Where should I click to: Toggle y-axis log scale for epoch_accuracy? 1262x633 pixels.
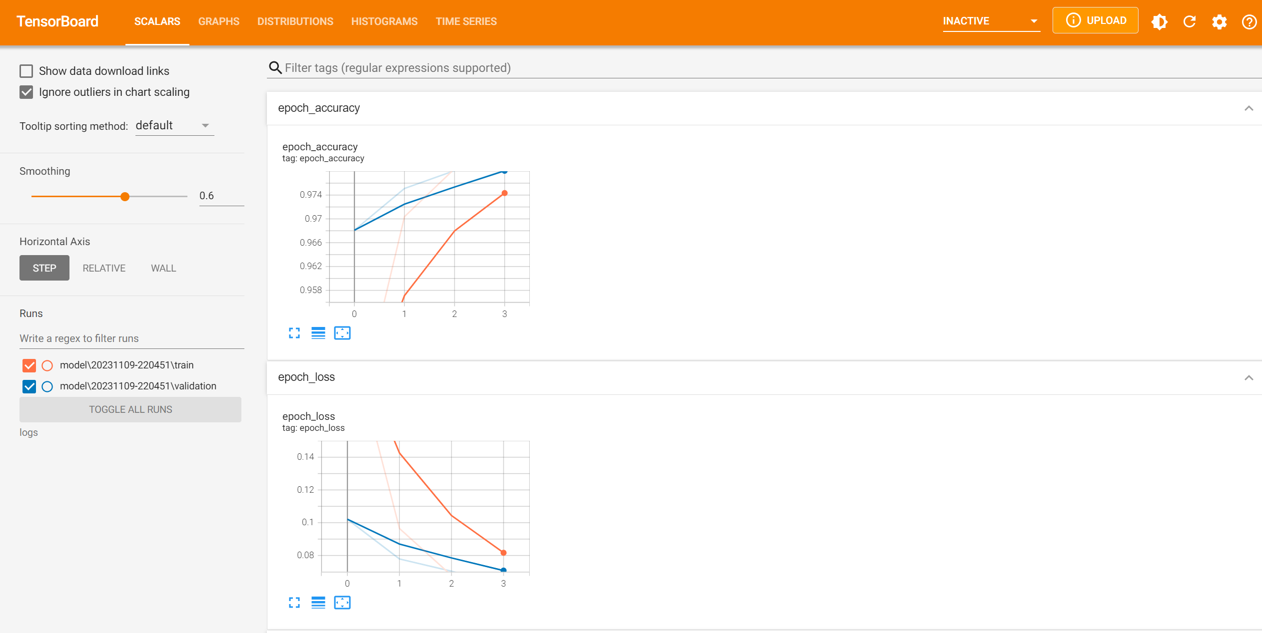coord(318,333)
